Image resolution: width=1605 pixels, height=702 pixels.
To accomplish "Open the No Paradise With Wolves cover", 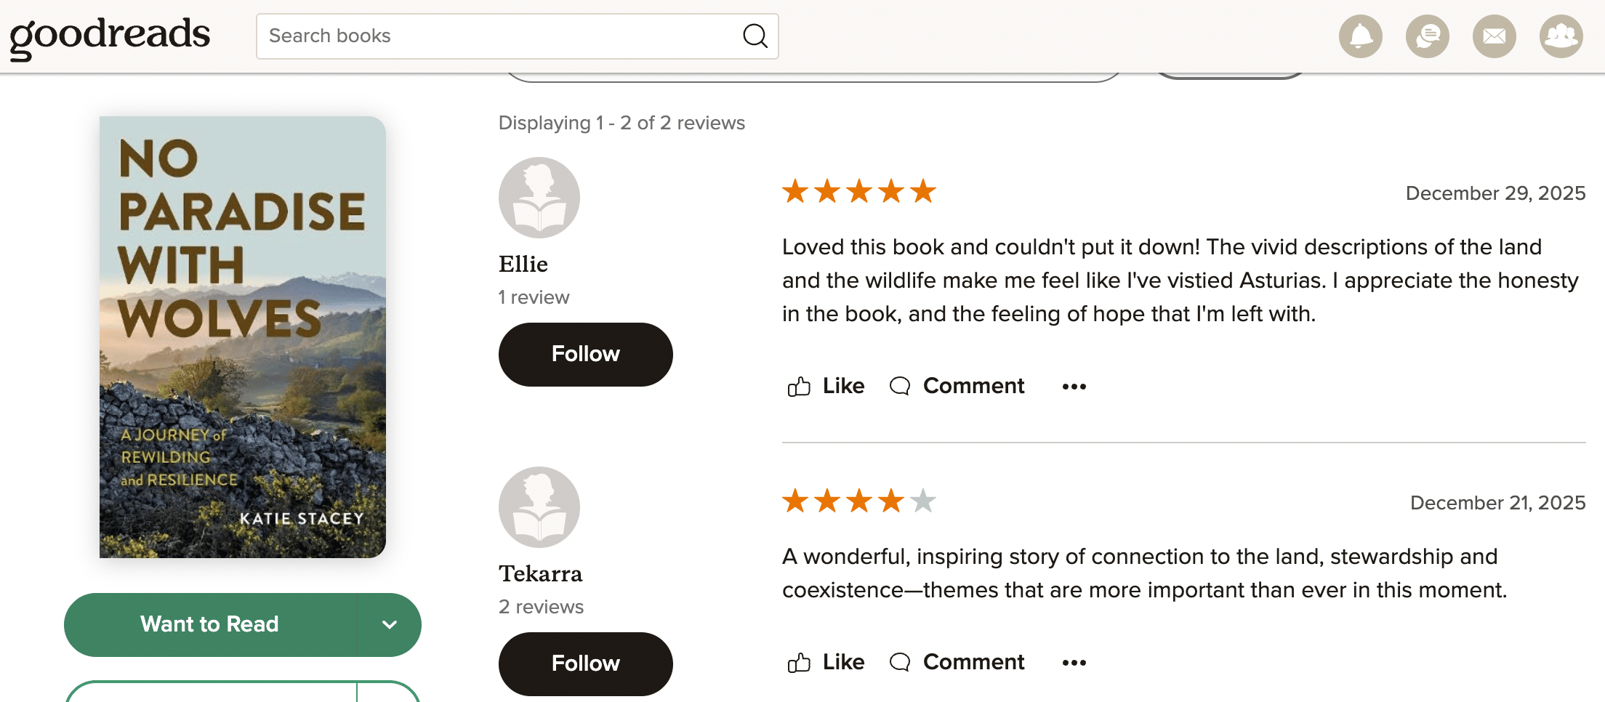I will pos(243,337).
